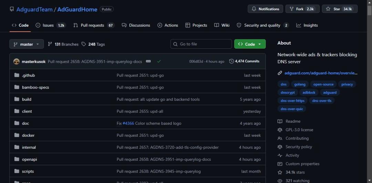Click the Activity pulse icon
This screenshot has height=183, width=372.
(280, 155)
